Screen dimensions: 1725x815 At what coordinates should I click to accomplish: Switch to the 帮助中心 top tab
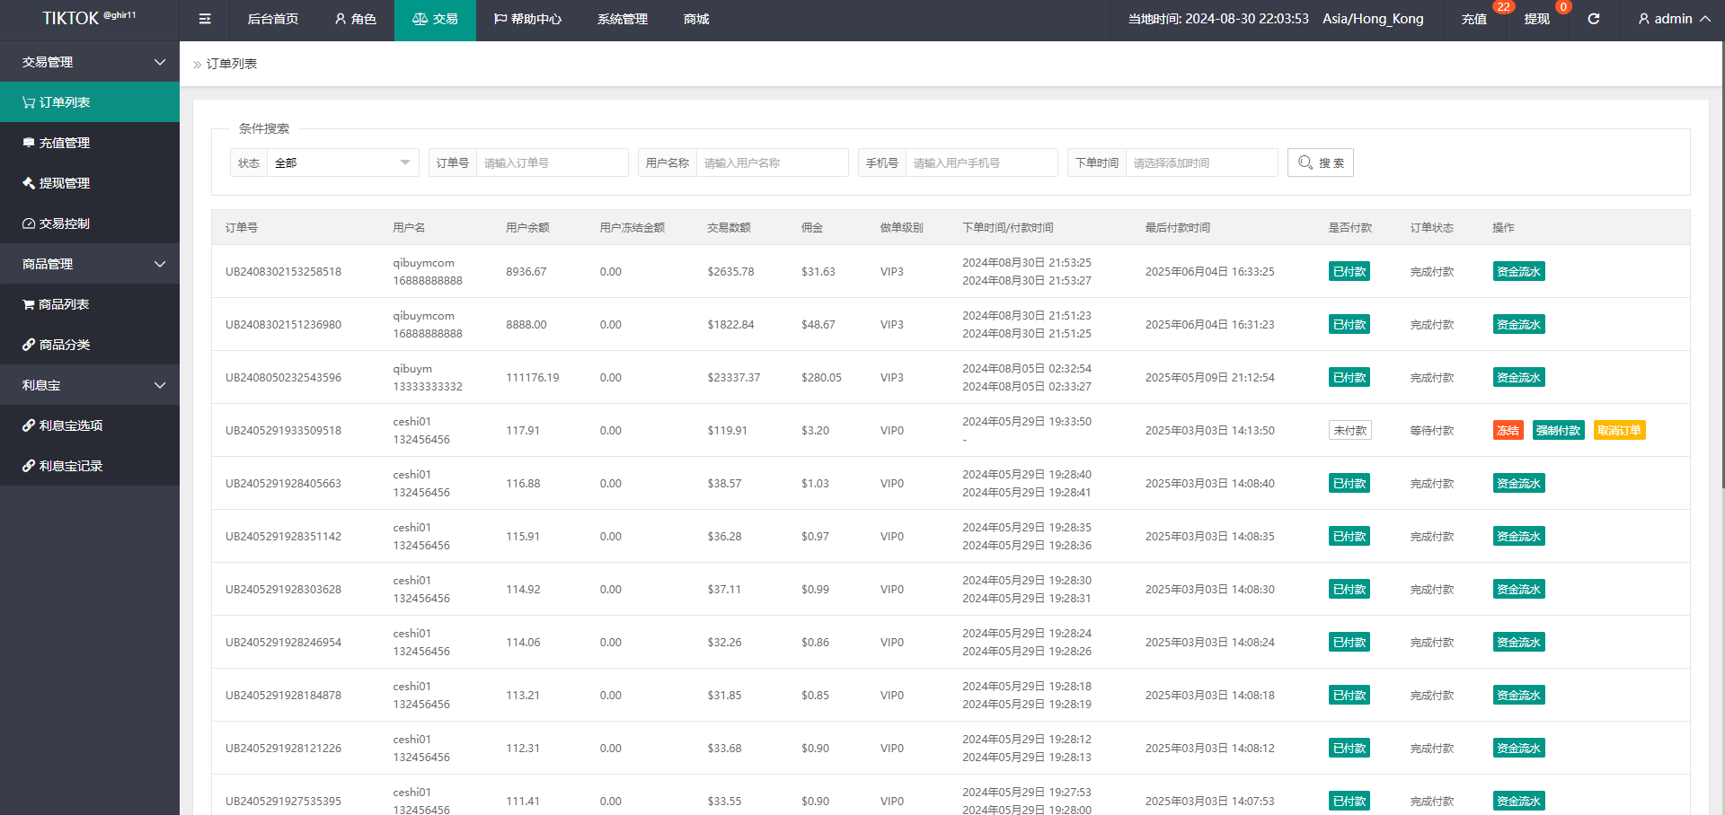[527, 19]
